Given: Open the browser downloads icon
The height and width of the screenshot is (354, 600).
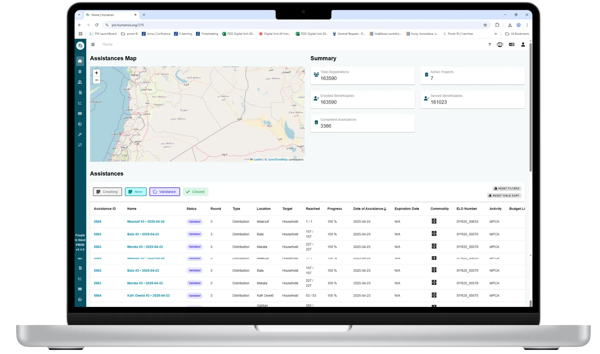Looking at the screenshot, I should (x=510, y=25).
